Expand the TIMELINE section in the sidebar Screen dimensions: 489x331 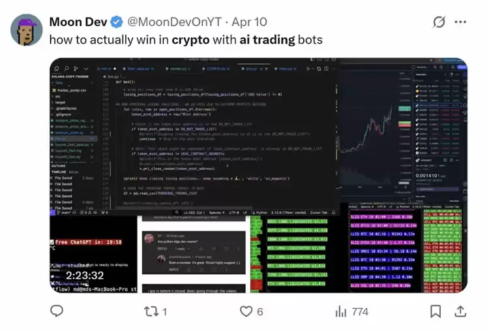click(x=59, y=172)
